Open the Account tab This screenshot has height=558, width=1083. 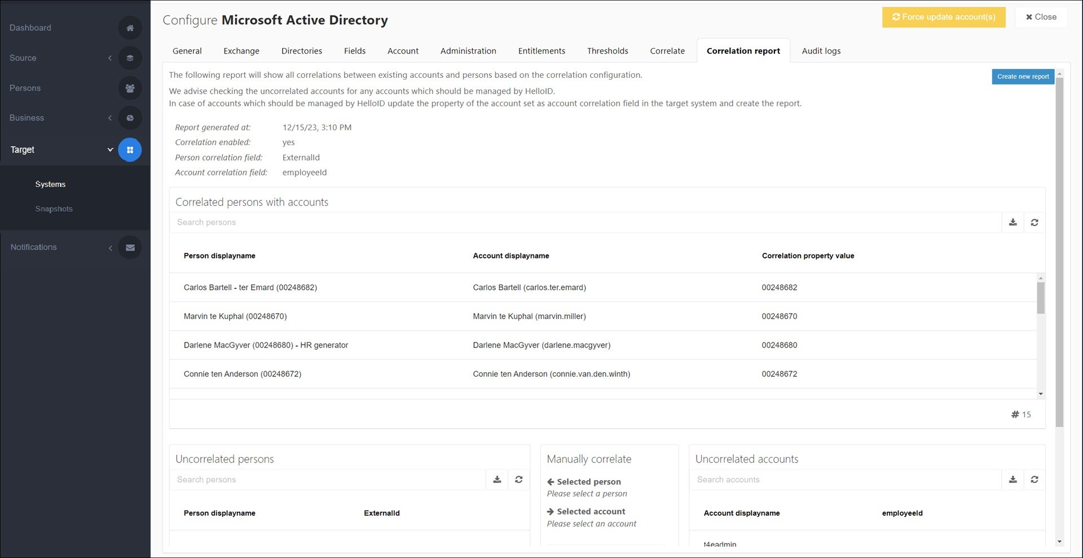coord(403,51)
